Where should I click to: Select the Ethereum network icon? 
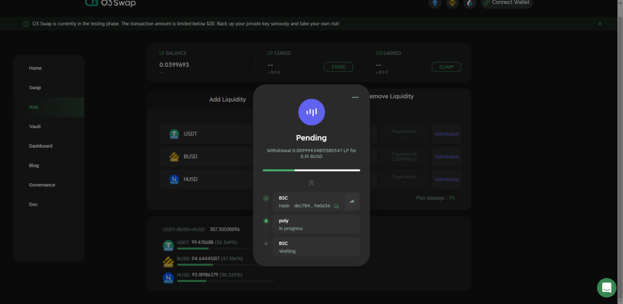tap(435, 3)
